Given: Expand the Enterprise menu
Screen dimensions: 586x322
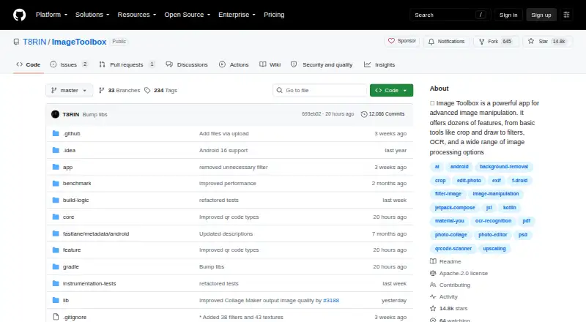Looking at the screenshot, I should tap(237, 15).
